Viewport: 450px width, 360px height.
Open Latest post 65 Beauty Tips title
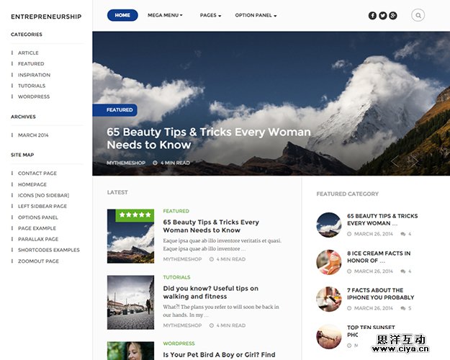211,226
